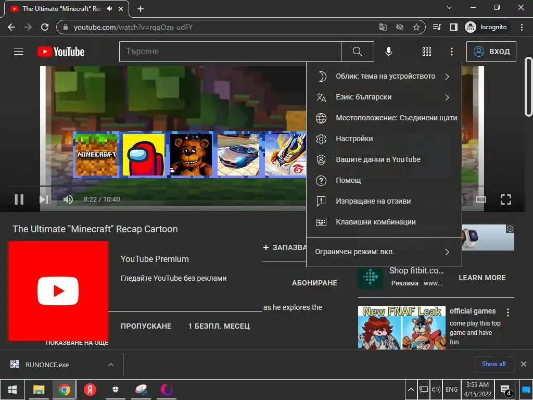Viewport: 533px width, 400px height.
Task: Skip to next video
Action: 44,199
